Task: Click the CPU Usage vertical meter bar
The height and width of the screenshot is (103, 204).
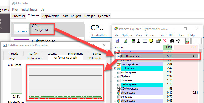Action: (x=17, y=81)
